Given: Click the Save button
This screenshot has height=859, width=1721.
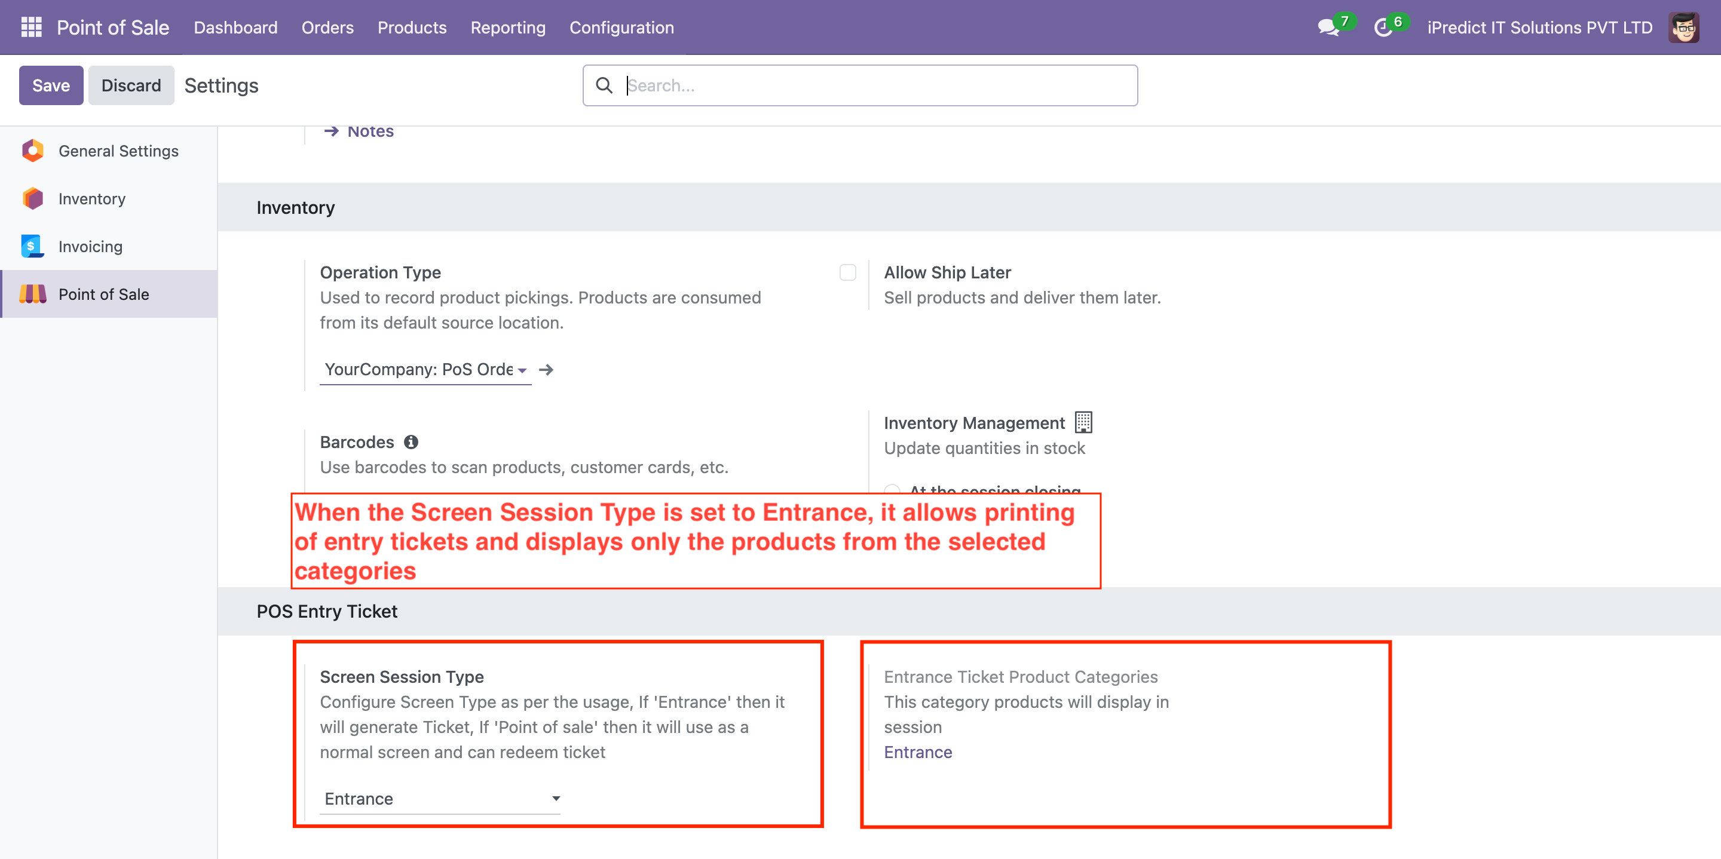Looking at the screenshot, I should point(51,85).
